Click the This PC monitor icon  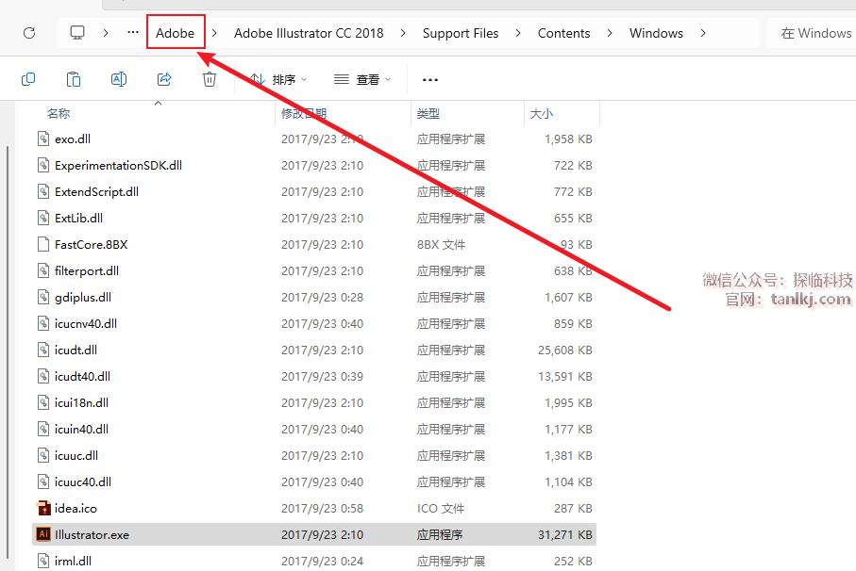pos(77,33)
